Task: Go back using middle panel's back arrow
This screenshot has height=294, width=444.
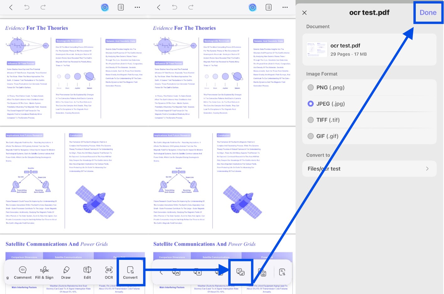Action: pyautogui.click(x=158, y=7)
